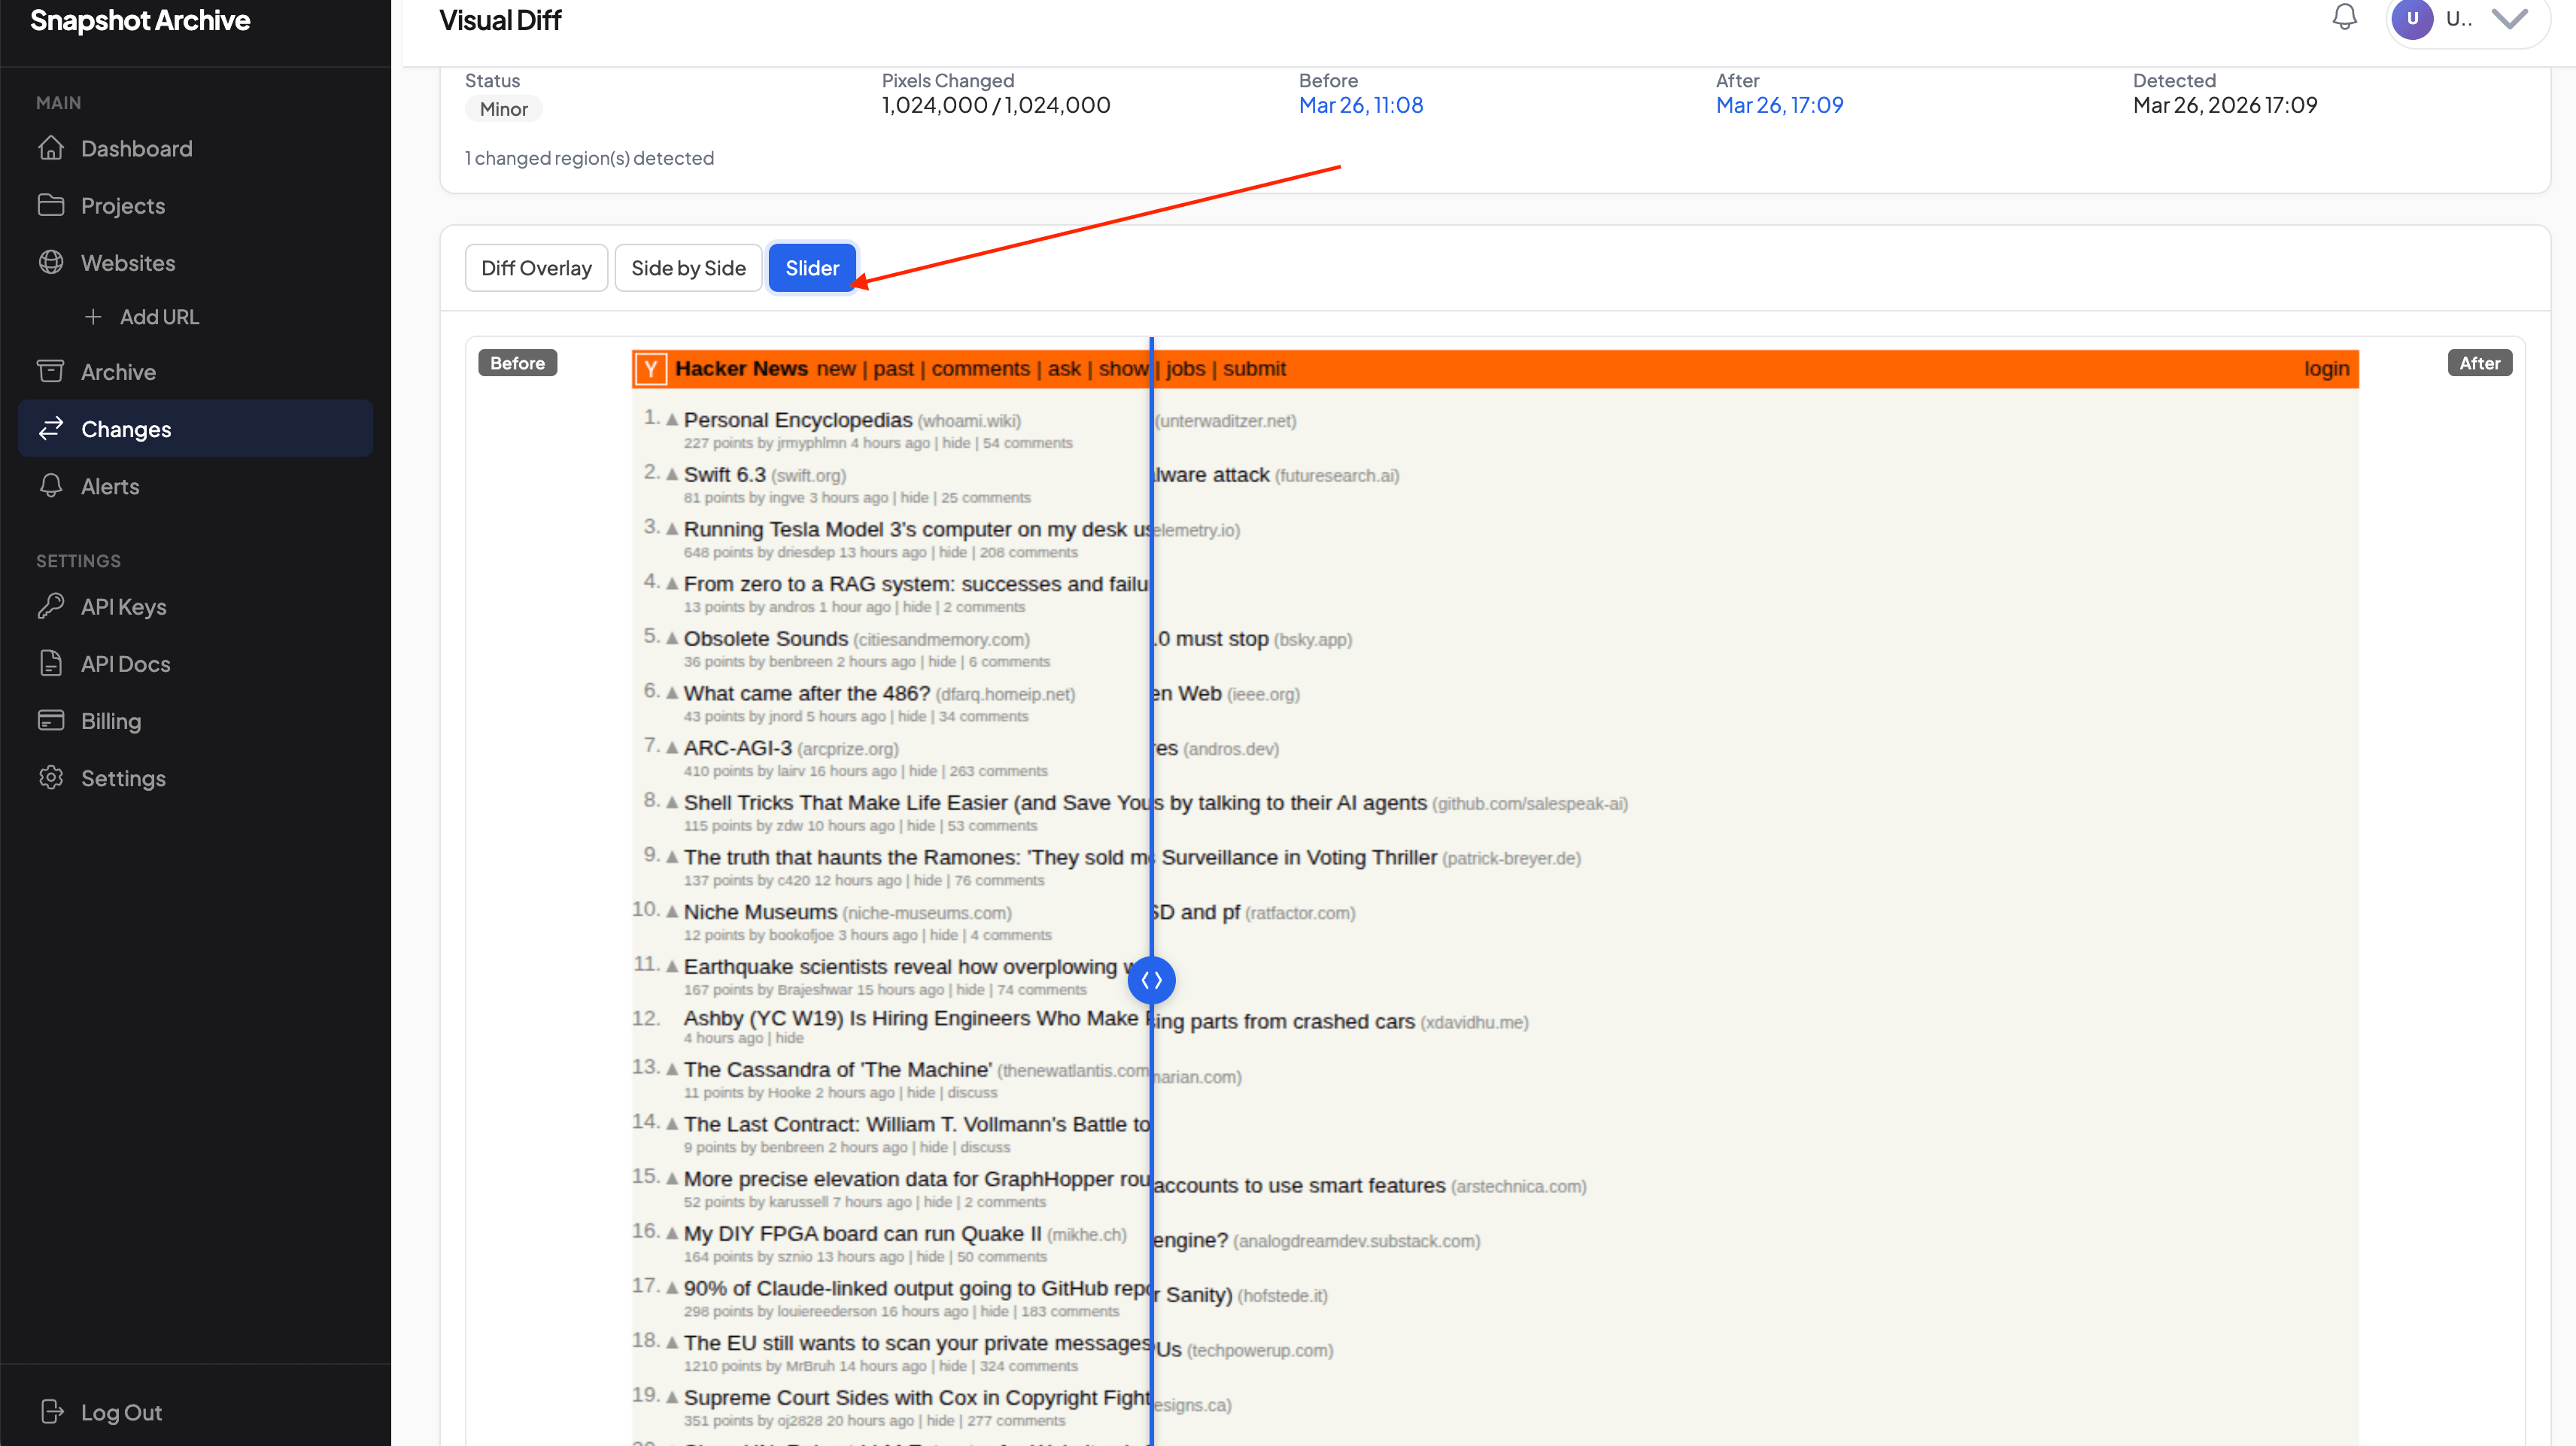Open Billing menu item
Screen dimensions: 2576x1446
tap(111, 721)
